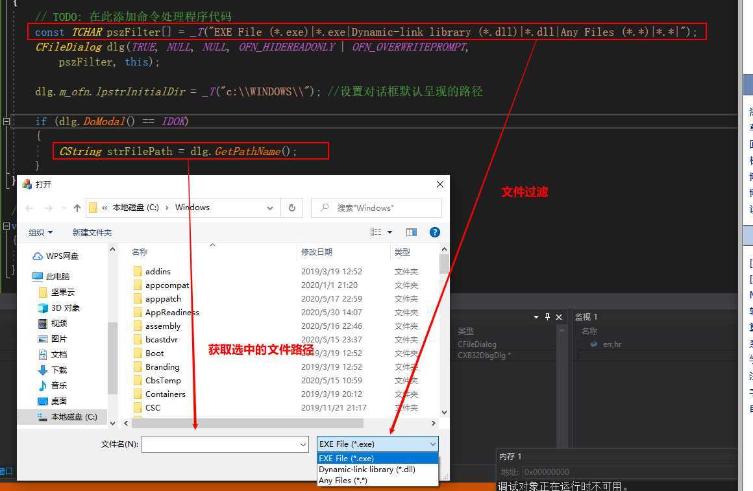753x491 pixels.
Task: Click the memory 地址 input field
Action: [629, 472]
